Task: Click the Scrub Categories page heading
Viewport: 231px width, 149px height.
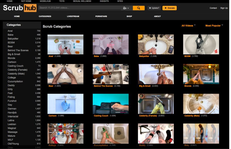Action: 57,26
